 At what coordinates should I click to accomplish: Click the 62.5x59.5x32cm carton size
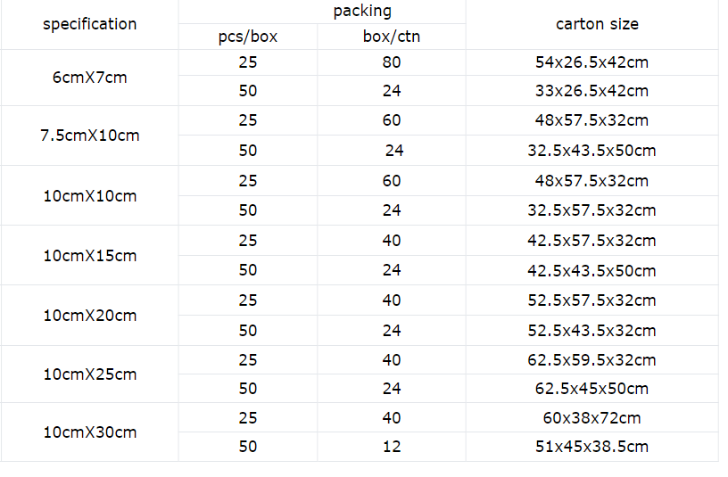coord(591,360)
